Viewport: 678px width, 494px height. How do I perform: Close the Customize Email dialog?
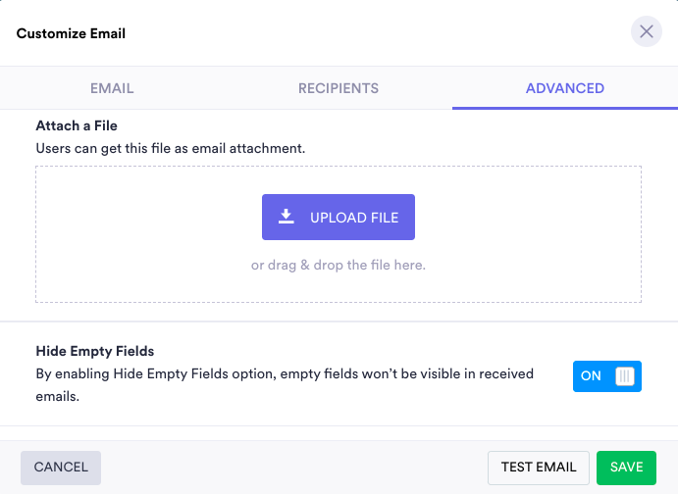point(646,32)
